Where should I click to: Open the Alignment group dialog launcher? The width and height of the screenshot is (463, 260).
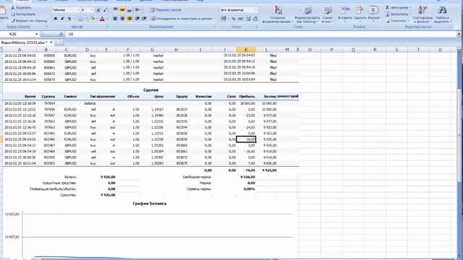pos(215,27)
